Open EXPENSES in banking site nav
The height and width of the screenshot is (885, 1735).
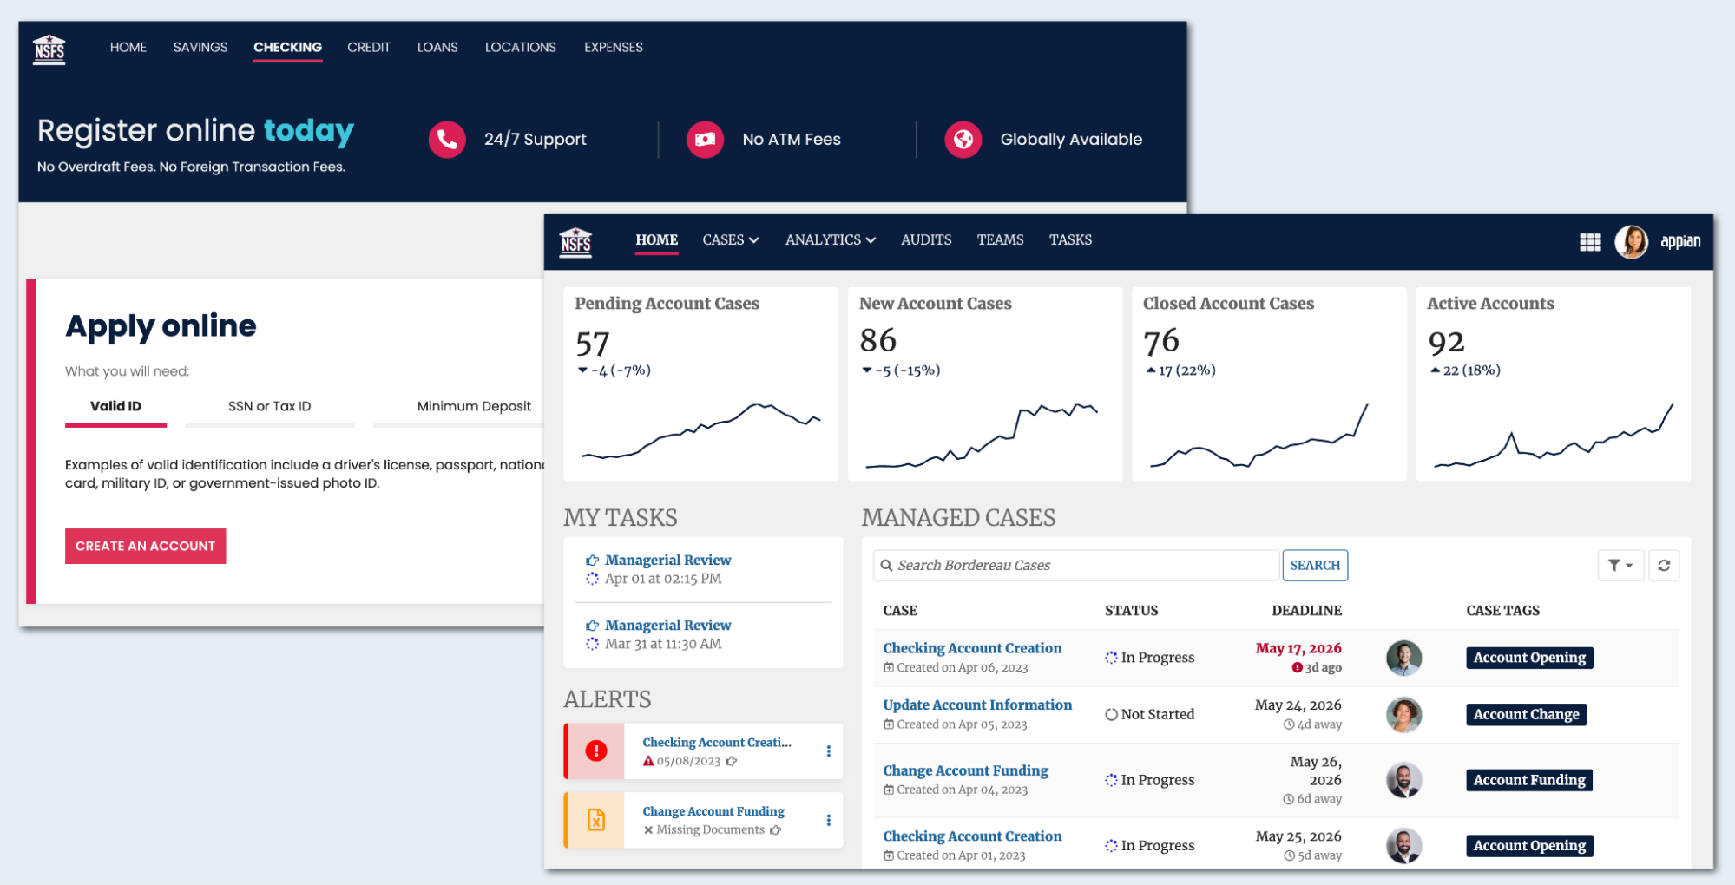coord(614,48)
